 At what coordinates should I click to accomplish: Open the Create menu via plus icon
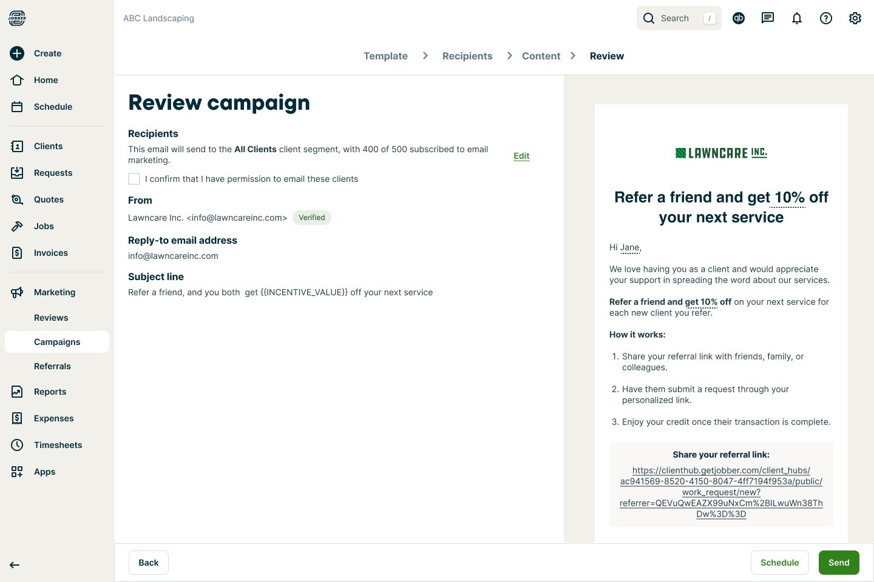16,53
